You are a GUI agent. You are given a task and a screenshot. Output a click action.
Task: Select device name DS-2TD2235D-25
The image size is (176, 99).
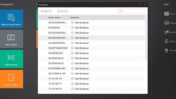56,58
